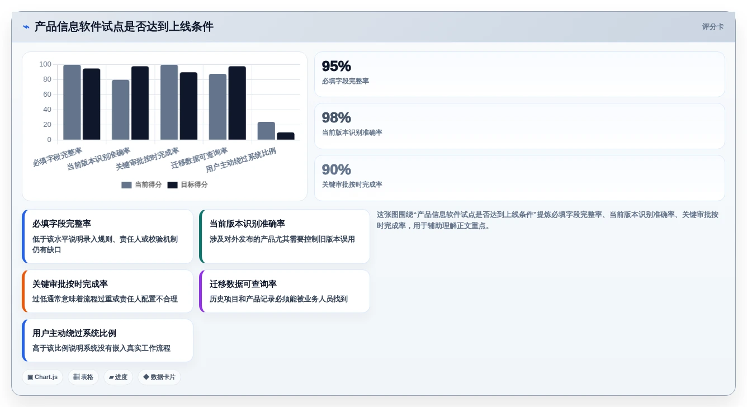Click the 当前得分 legend color box
Screen dimensions: 747x407
pyautogui.click(x=126, y=185)
